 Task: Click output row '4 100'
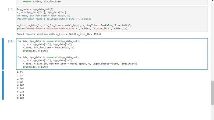pos(21,85)
